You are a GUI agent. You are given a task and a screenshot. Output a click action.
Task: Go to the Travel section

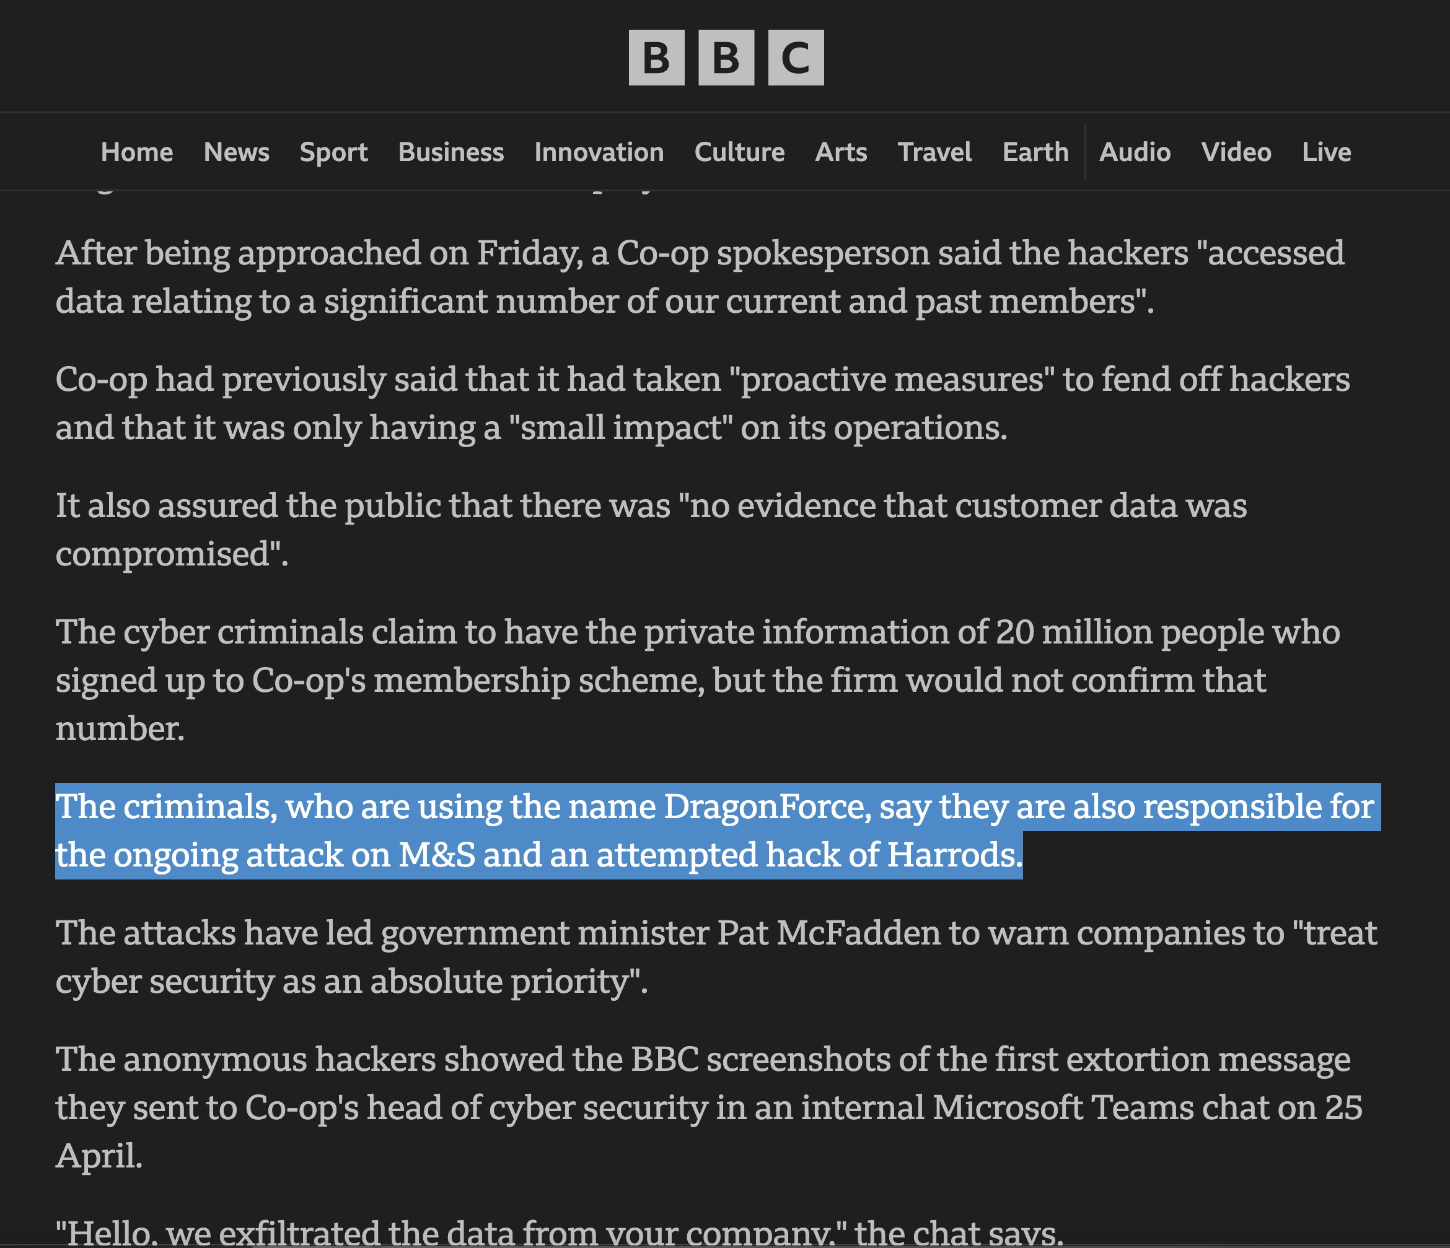pyautogui.click(x=935, y=152)
